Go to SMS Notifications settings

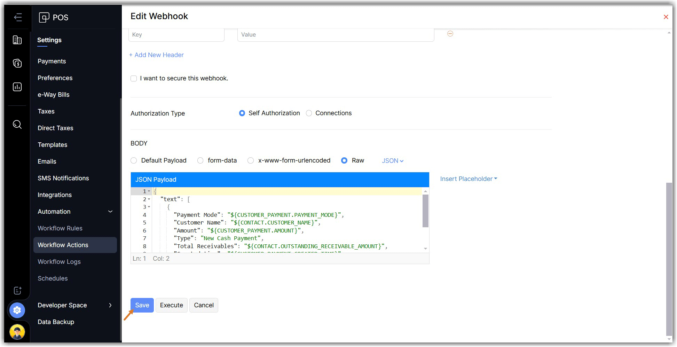[x=63, y=178]
